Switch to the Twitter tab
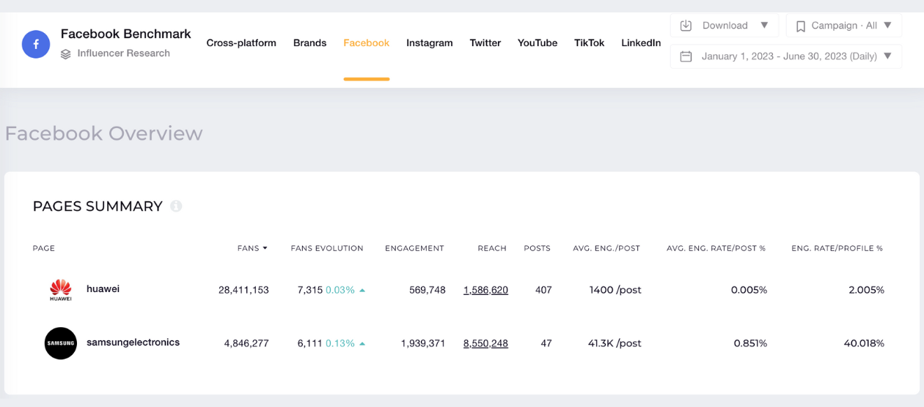Image resolution: width=924 pixels, height=407 pixels. click(485, 43)
